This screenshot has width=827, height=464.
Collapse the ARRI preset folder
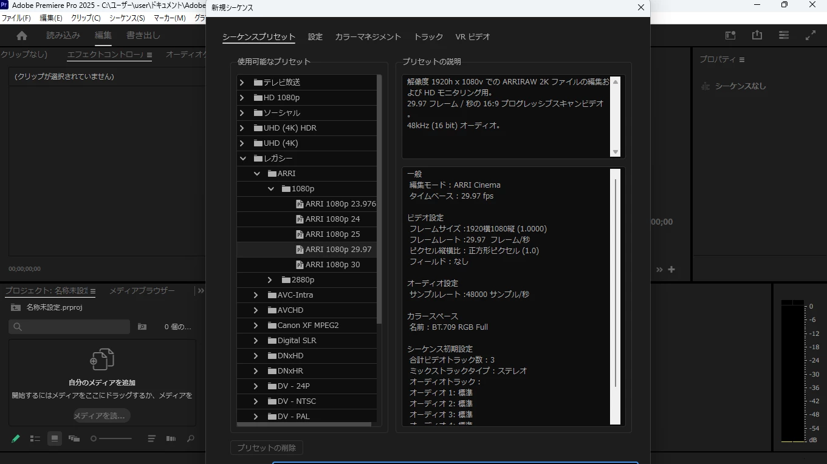coord(256,174)
